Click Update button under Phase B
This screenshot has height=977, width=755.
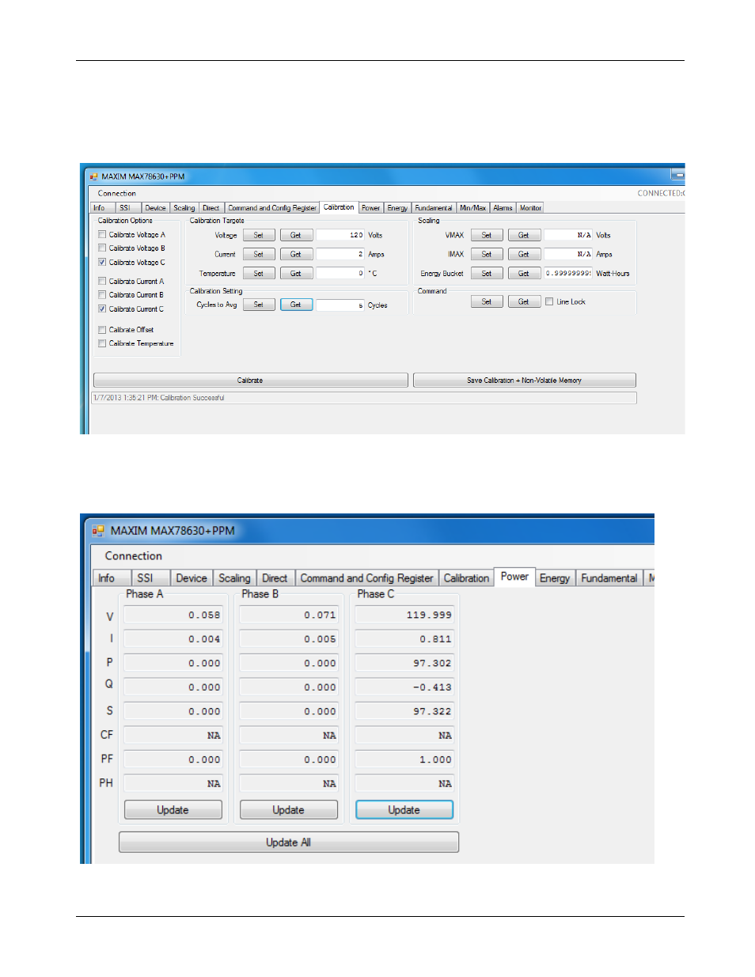289,810
